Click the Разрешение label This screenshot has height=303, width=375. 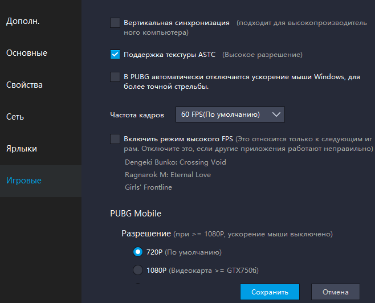tap(146, 234)
